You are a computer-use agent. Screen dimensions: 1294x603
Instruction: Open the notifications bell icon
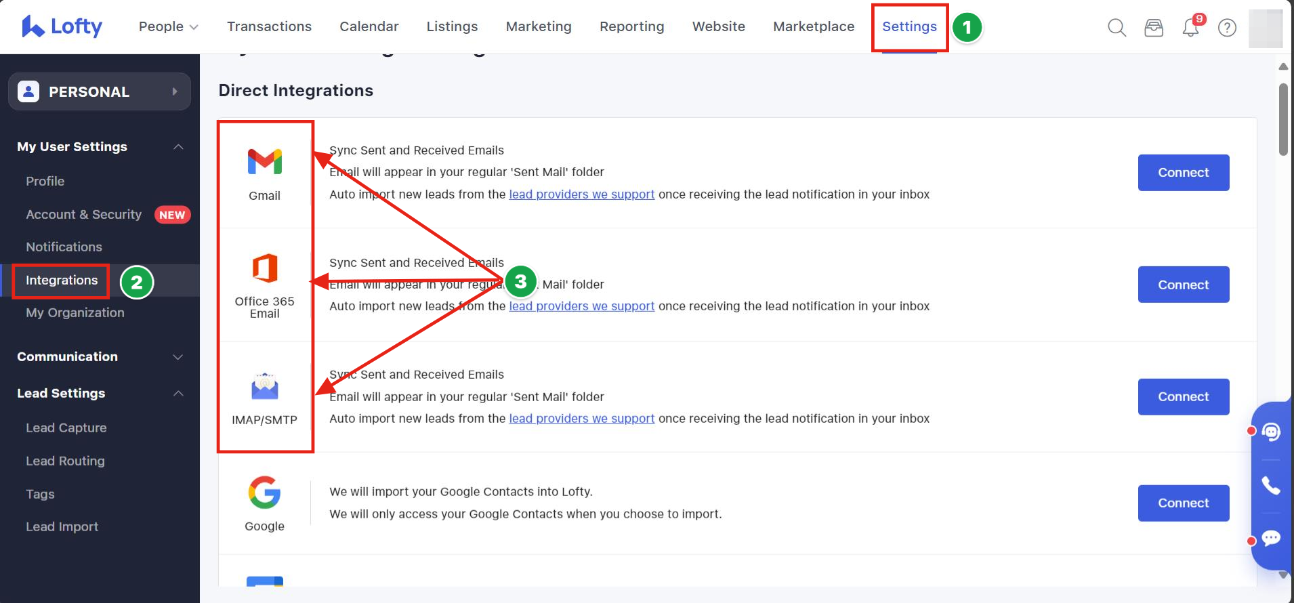tap(1190, 28)
